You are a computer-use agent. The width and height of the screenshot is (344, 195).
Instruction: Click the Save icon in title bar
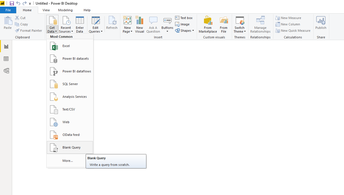(12, 3)
